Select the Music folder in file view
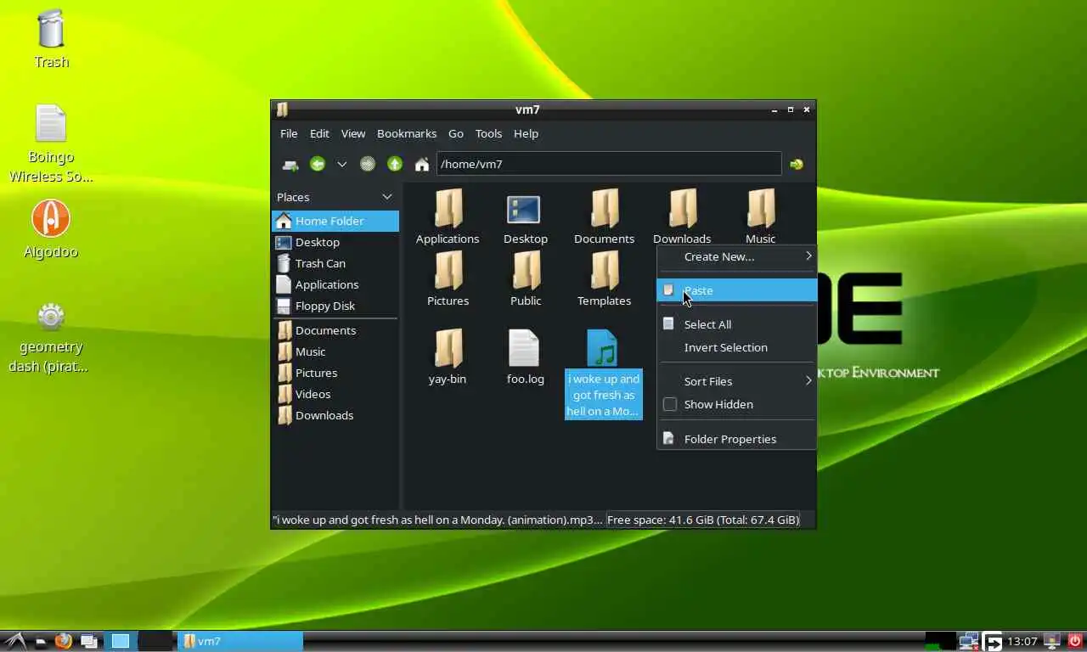Image resolution: width=1087 pixels, height=652 pixels. (760, 216)
